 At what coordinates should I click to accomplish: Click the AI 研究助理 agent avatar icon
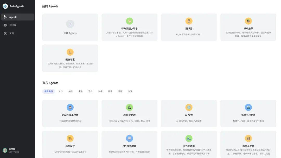[x=129, y=107]
